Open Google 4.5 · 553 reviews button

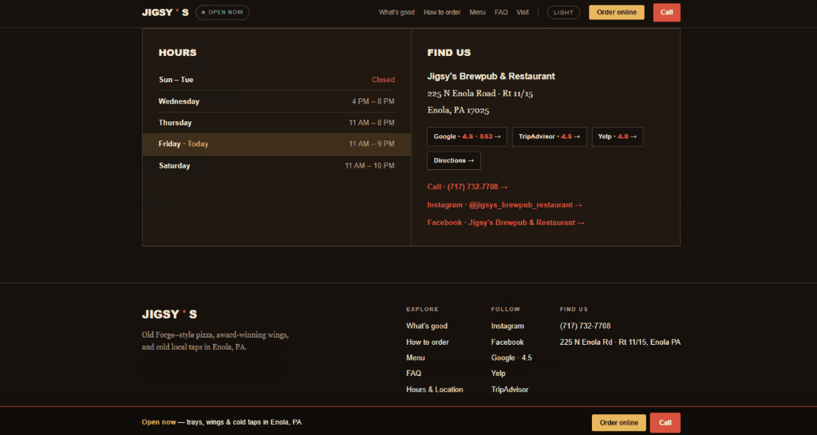click(x=467, y=136)
